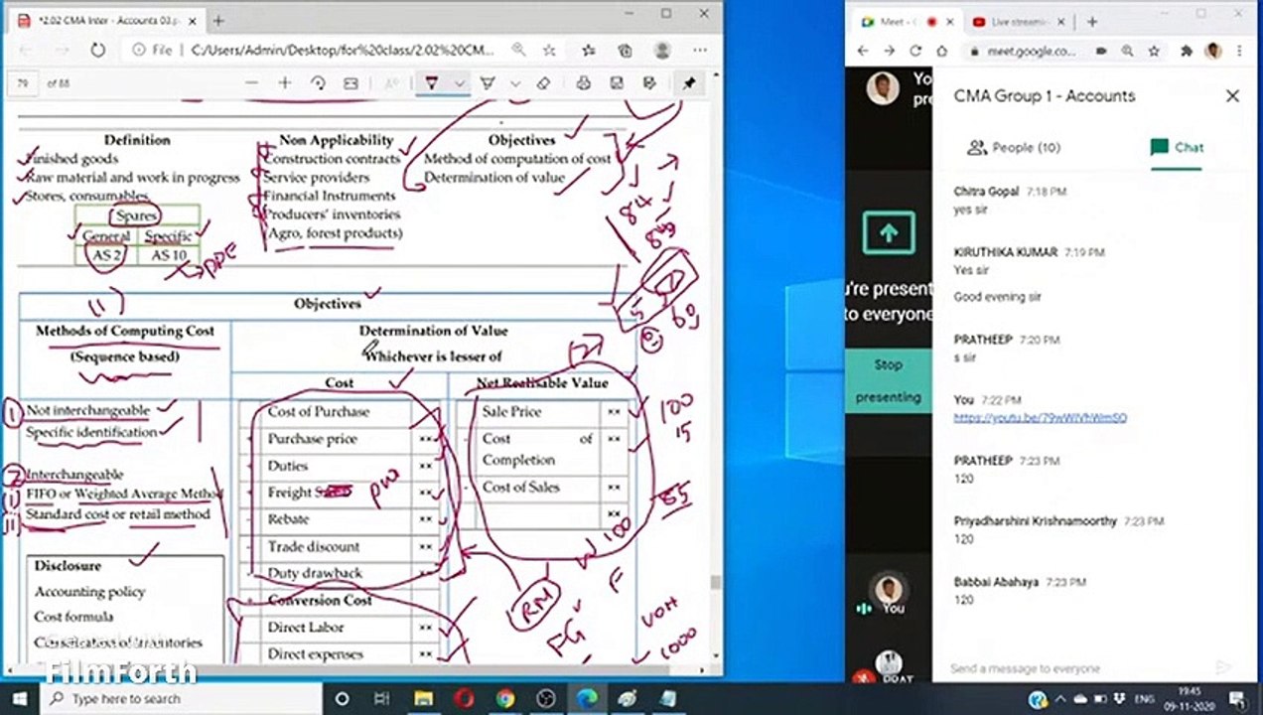The image size is (1263, 715).
Task: Click the present screen upload icon in Meet
Action: [x=888, y=233]
